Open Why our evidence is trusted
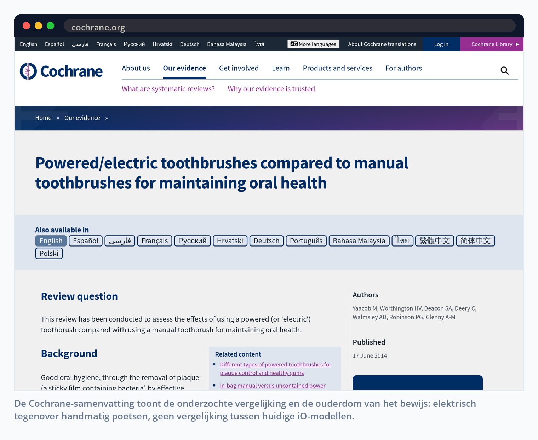The image size is (538, 440). [x=271, y=89]
